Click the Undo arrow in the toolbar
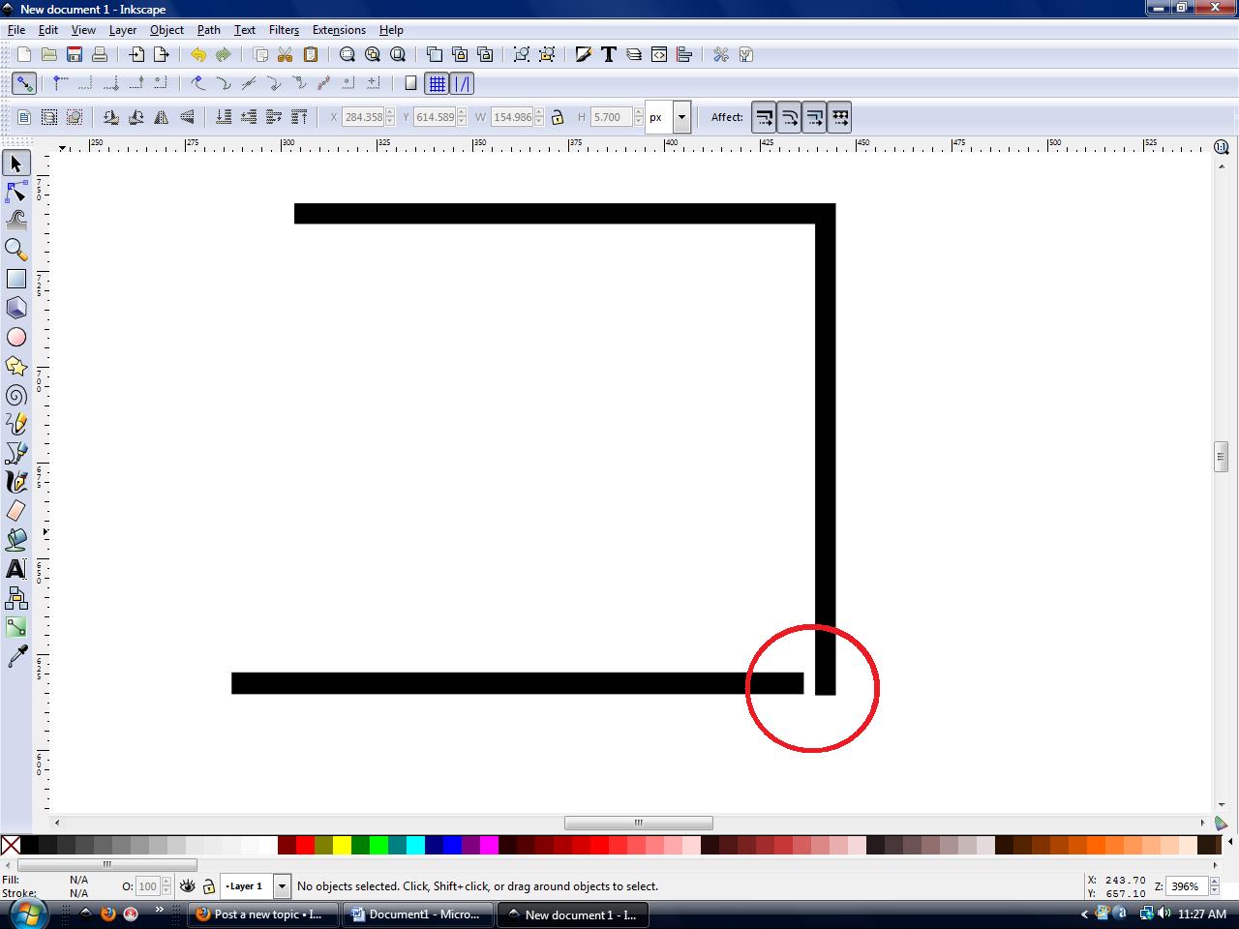This screenshot has height=929, width=1239. click(x=198, y=54)
